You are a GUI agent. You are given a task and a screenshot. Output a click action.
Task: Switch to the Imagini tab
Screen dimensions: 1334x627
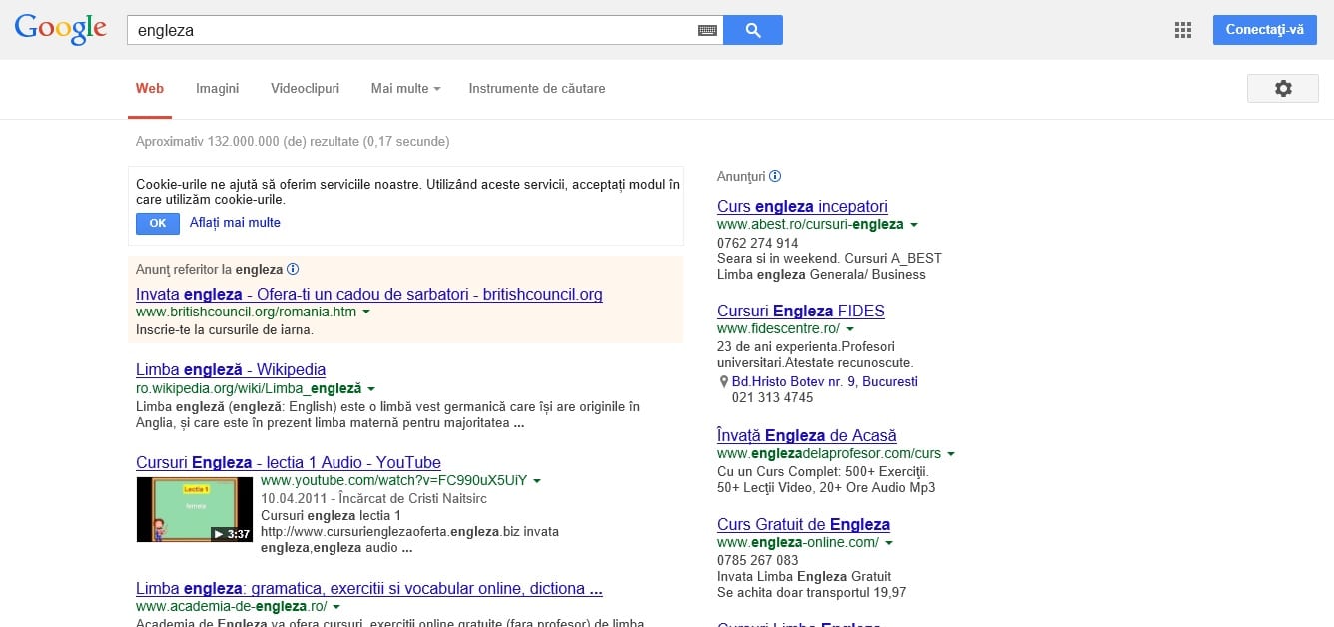pyautogui.click(x=218, y=88)
